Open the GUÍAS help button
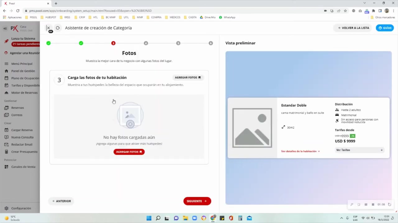Screen dimensions: 398x223 [x=385, y=28]
